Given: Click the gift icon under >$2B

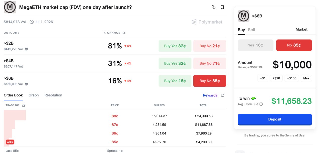Looking at the screenshot, I should pyautogui.click(x=26, y=49).
